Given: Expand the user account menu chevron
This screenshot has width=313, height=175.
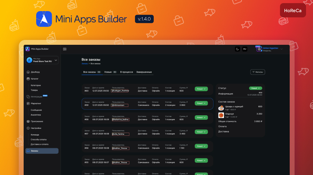Looking at the screenshot, I should coord(282,49).
